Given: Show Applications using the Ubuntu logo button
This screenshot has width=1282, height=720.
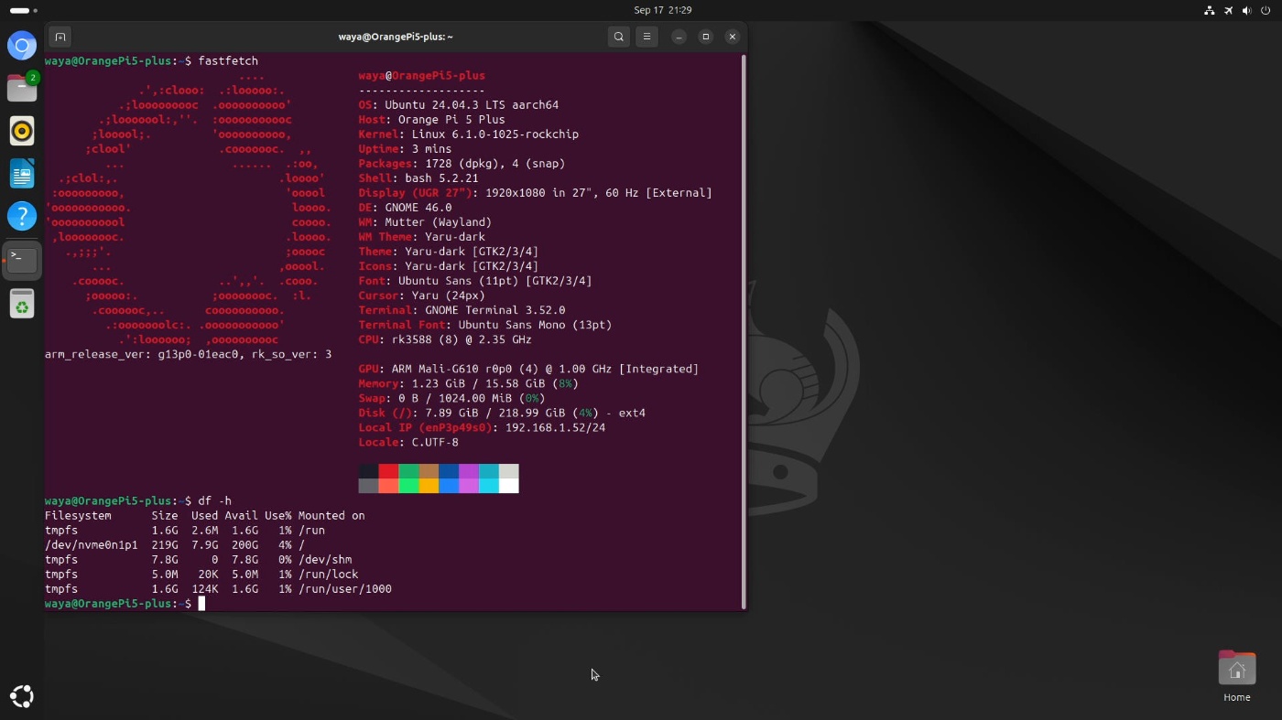Looking at the screenshot, I should point(22,696).
